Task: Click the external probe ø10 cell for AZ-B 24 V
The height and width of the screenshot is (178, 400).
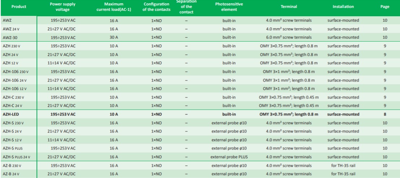Action: 229,174
